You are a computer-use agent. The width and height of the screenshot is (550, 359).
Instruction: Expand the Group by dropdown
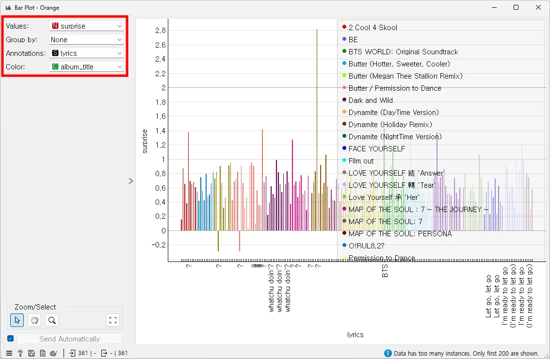pos(87,40)
